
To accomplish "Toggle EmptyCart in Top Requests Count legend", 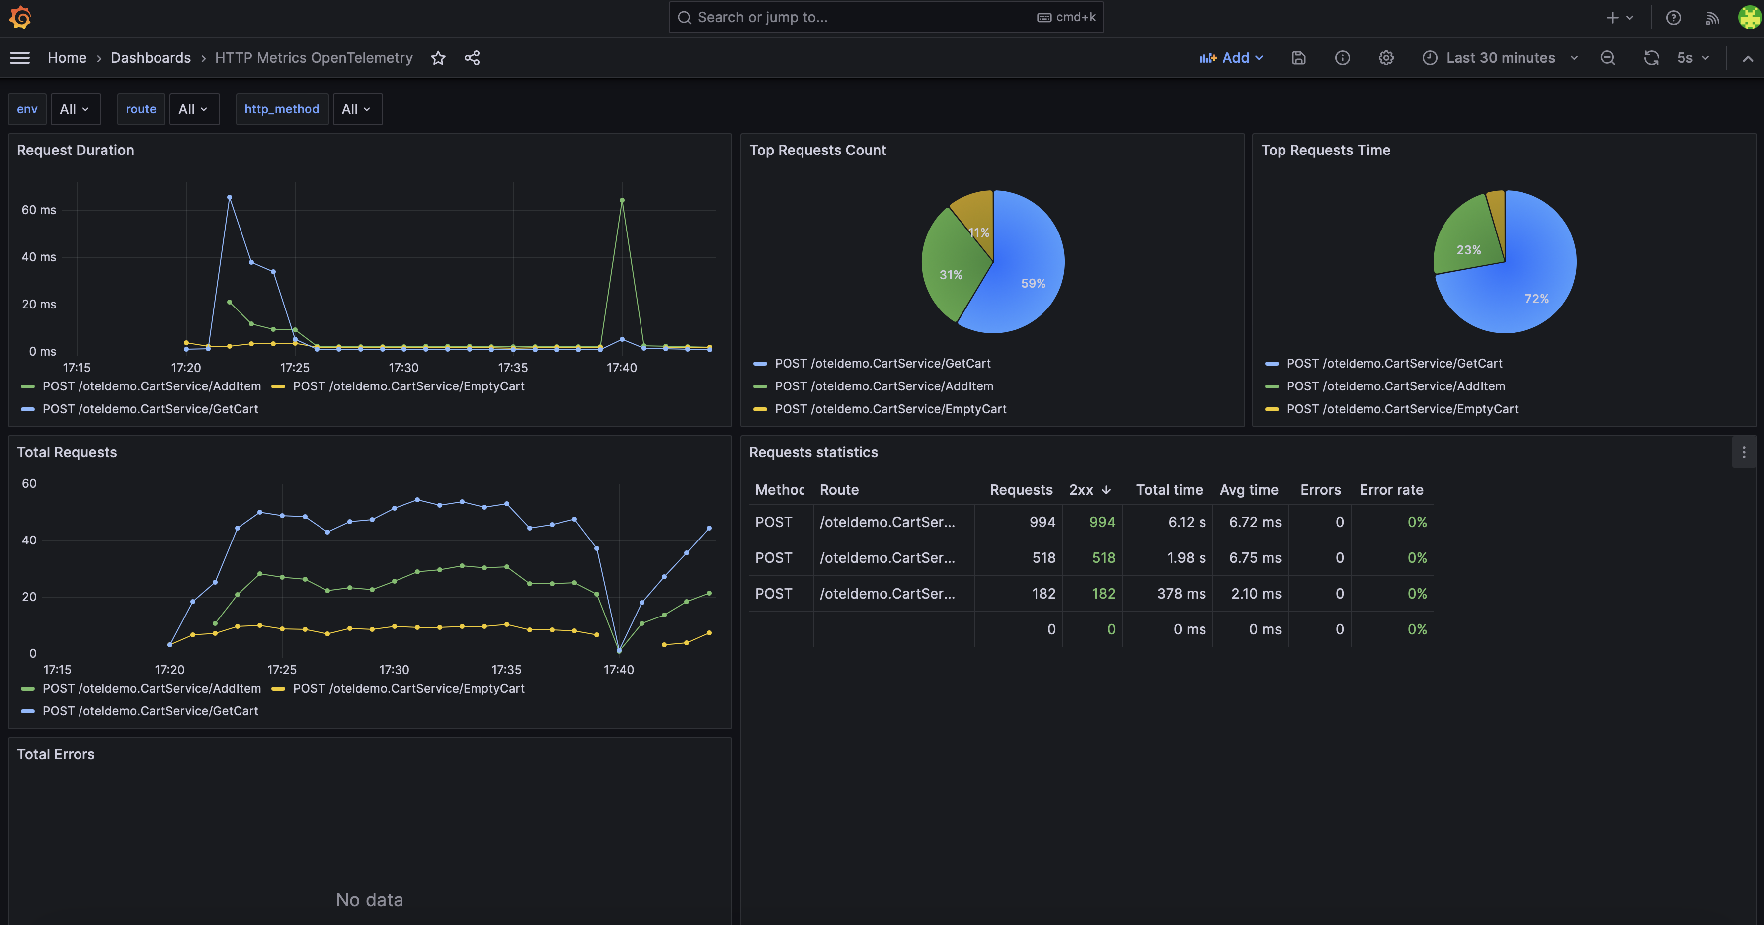I will [890, 409].
